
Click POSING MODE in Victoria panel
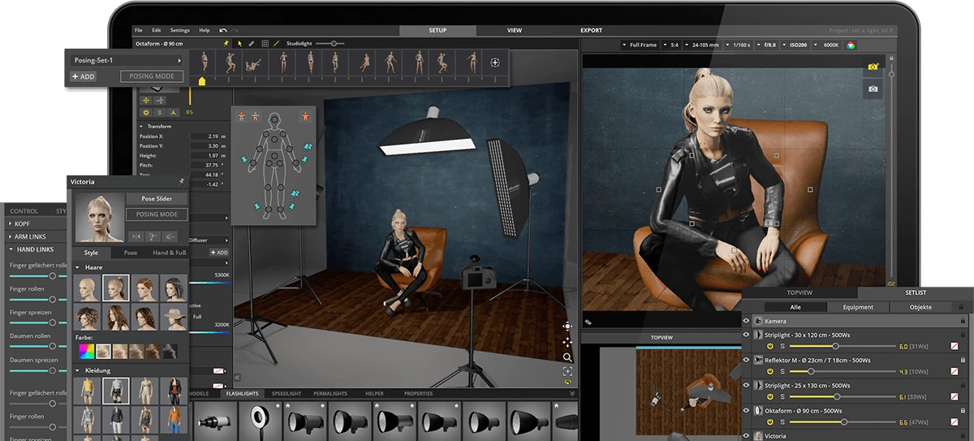(157, 214)
